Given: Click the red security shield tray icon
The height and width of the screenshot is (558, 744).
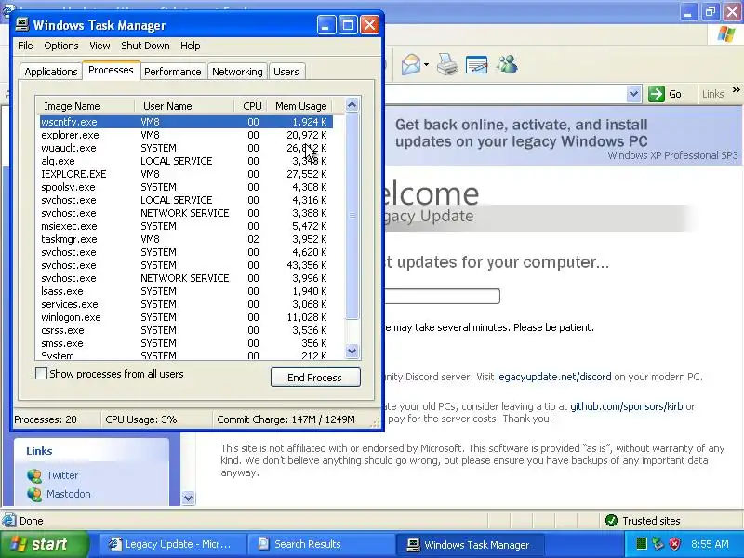Looking at the screenshot, I should pyautogui.click(x=675, y=544).
